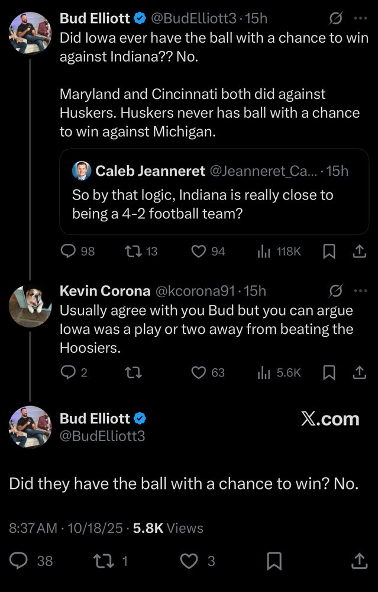
Task: Repost Bud Elliott's top tweet
Action: point(133,252)
